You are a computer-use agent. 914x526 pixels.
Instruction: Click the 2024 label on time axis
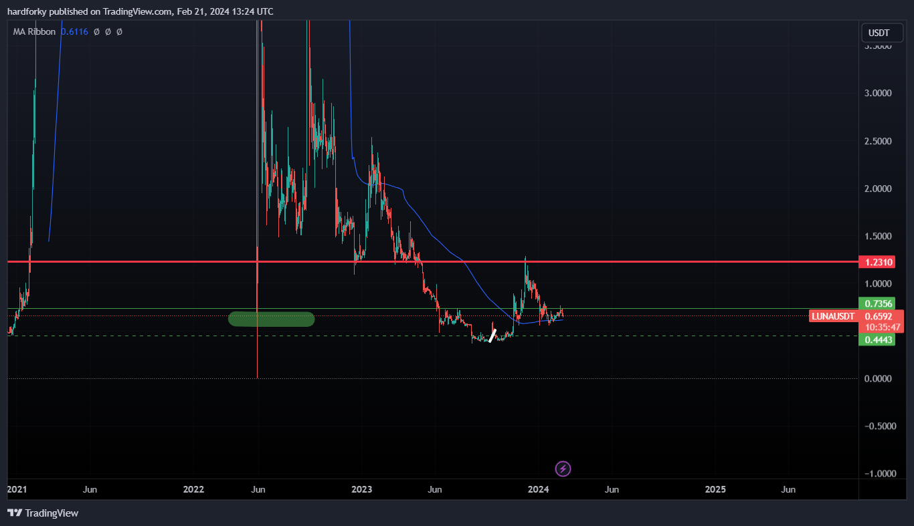click(539, 489)
